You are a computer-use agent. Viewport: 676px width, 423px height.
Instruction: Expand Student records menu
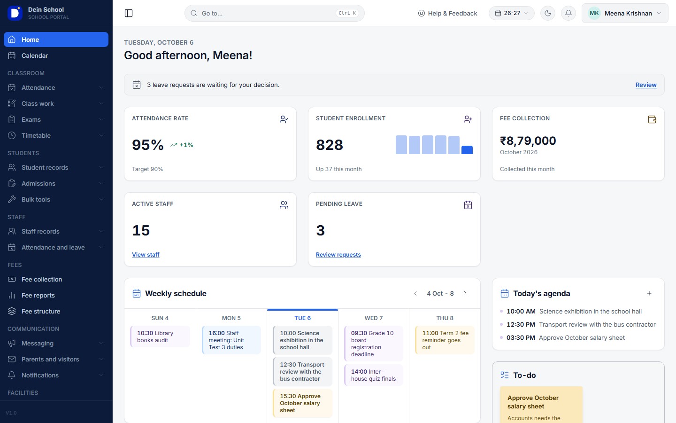[56, 167]
